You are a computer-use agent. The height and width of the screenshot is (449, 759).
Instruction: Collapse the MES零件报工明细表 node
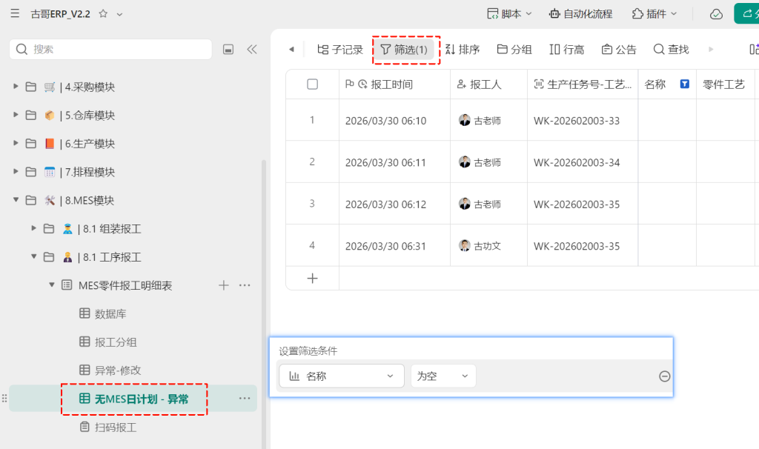click(51, 285)
